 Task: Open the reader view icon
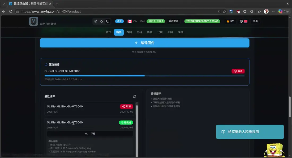(219, 11)
